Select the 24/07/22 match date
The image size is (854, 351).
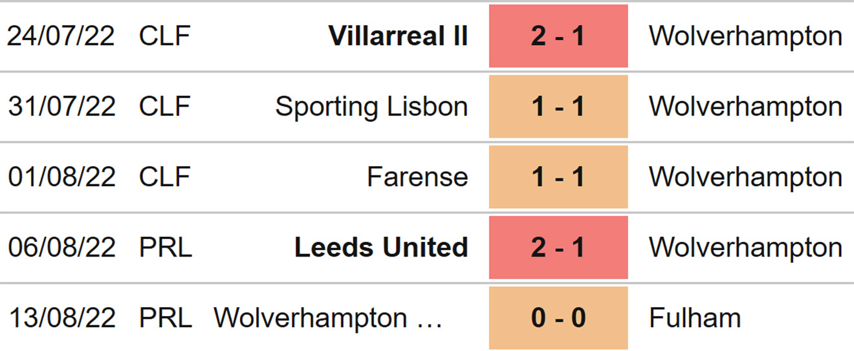coord(61,36)
